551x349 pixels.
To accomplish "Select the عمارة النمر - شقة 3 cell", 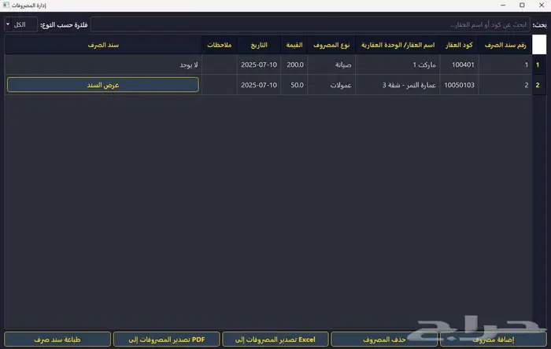I will pos(398,84).
